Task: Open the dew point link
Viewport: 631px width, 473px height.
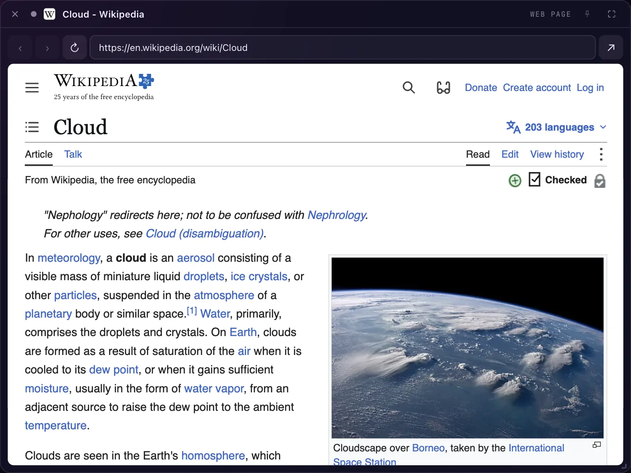Action: [x=114, y=370]
